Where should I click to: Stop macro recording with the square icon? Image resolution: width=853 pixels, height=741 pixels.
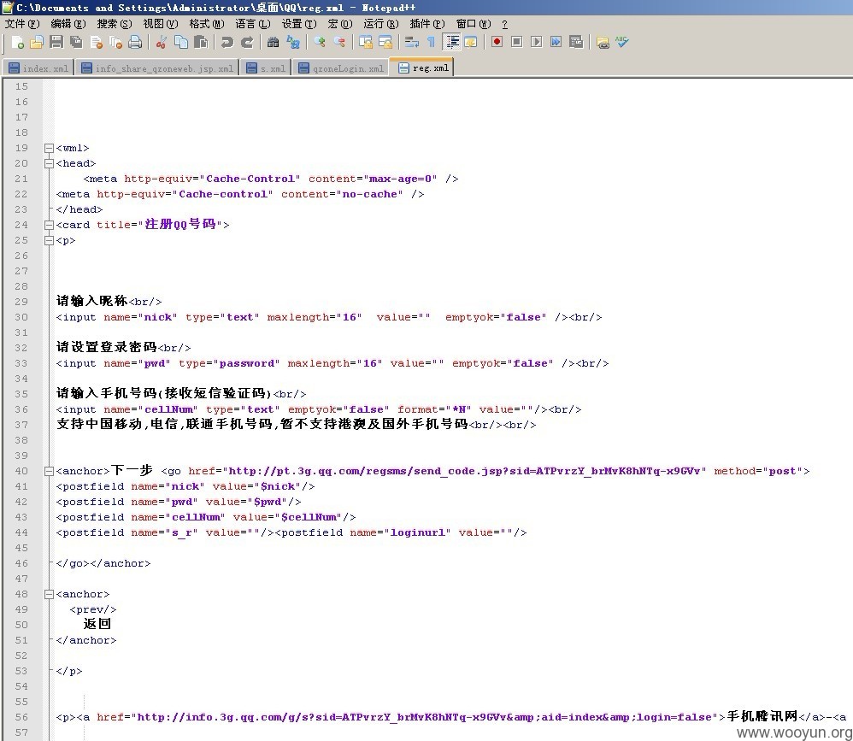point(517,43)
